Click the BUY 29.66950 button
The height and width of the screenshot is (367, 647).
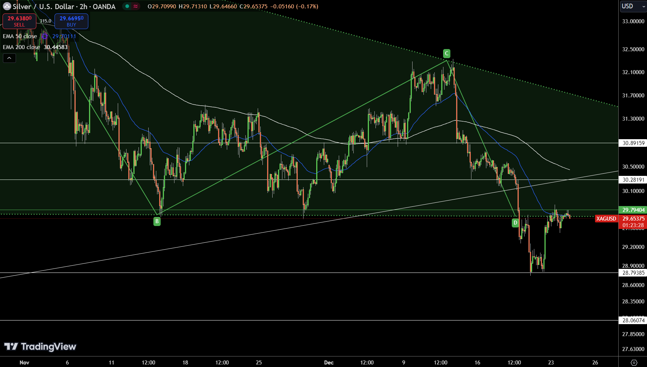pyautogui.click(x=71, y=21)
